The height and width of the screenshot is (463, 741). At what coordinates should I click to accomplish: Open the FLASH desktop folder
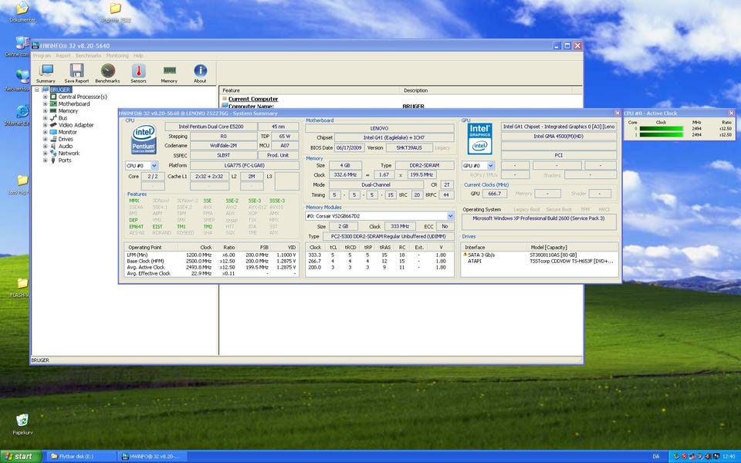(x=22, y=288)
